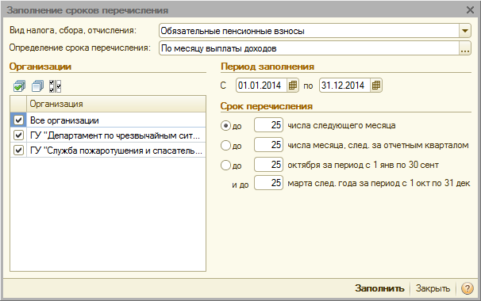Click day field for 'марта след. года'
The width and height of the screenshot is (481, 301).
(269, 183)
